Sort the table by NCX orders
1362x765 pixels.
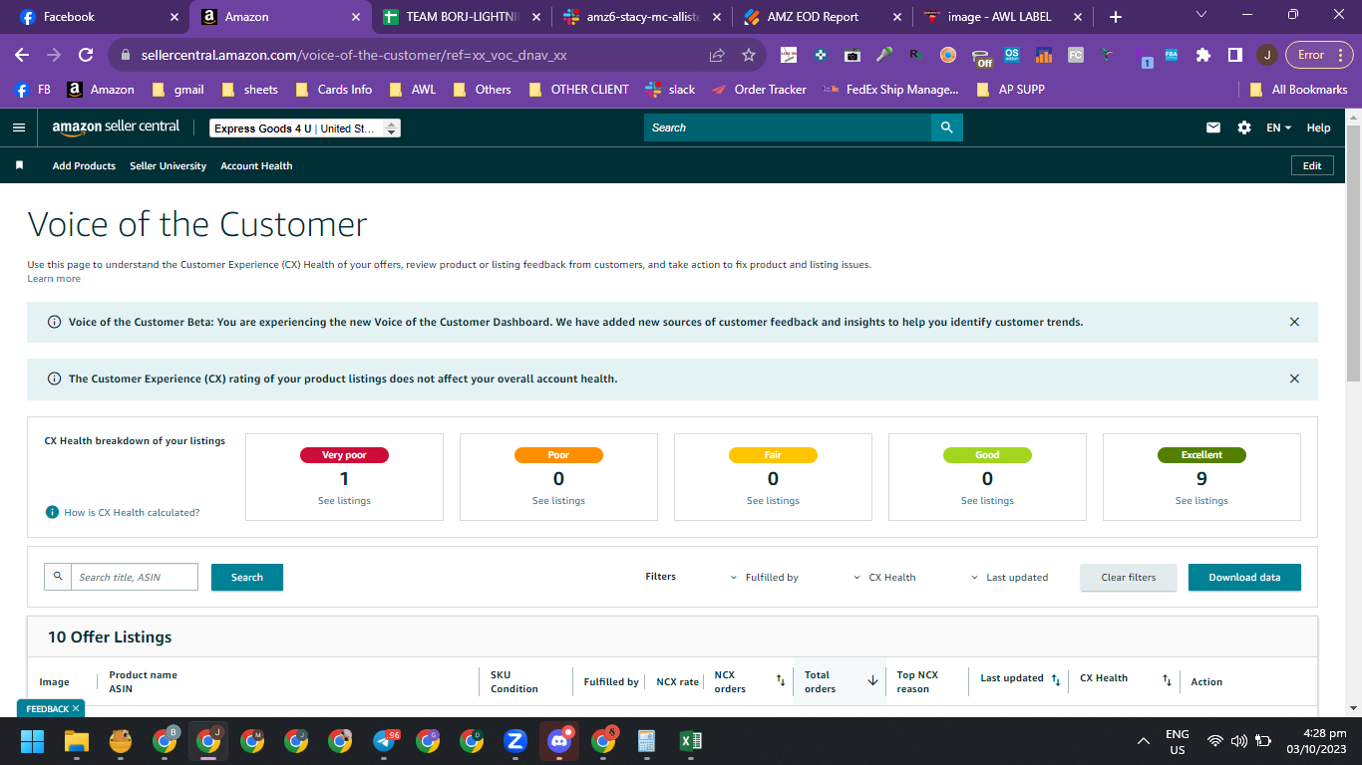(x=781, y=680)
